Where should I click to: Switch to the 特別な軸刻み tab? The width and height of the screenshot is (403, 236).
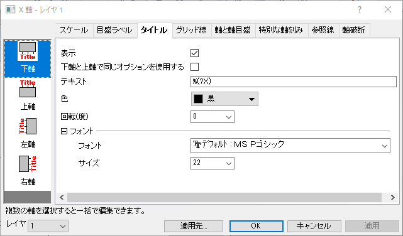click(x=281, y=30)
